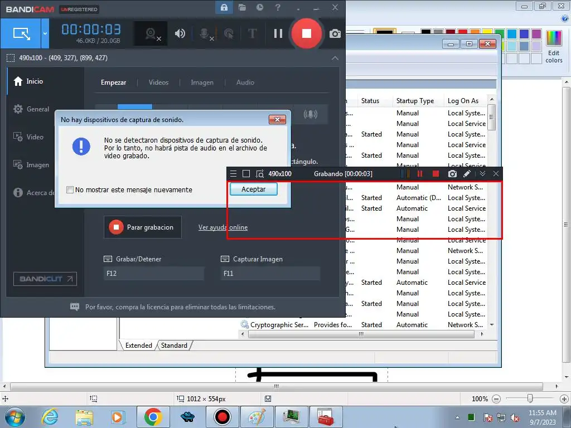Select Cryptographic Ser... row in Services

coord(364,325)
